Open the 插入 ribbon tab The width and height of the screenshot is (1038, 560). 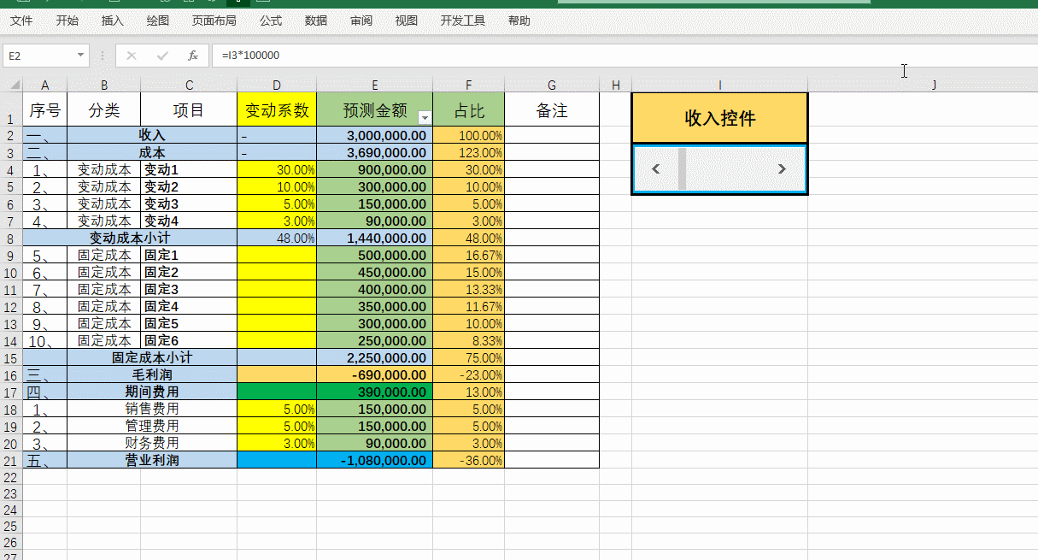click(112, 21)
